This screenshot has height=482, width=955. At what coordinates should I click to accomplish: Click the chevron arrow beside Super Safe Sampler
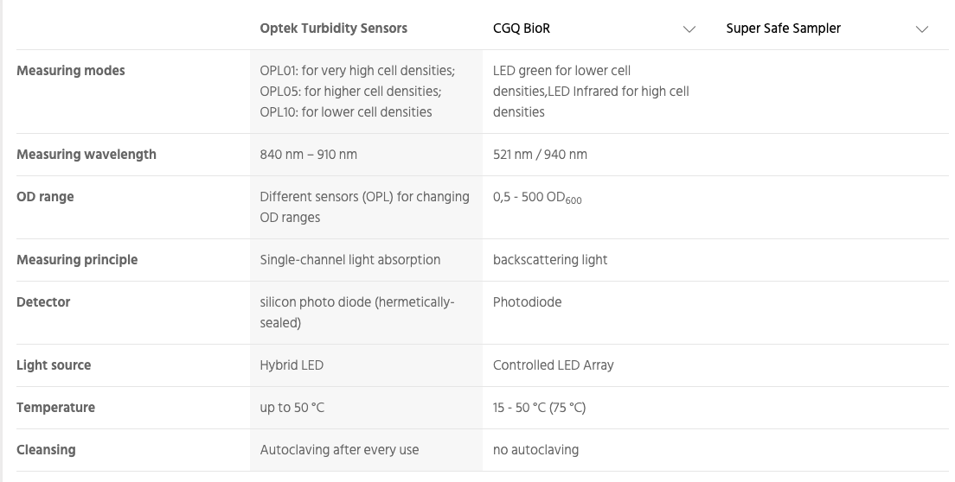pyautogui.click(x=922, y=29)
